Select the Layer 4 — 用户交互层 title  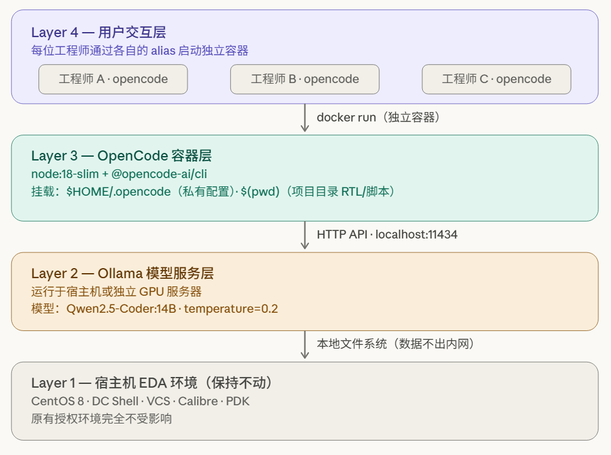[x=99, y=32]
